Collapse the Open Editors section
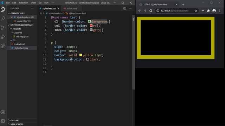 pyautogui.click(x=9, y=13)
